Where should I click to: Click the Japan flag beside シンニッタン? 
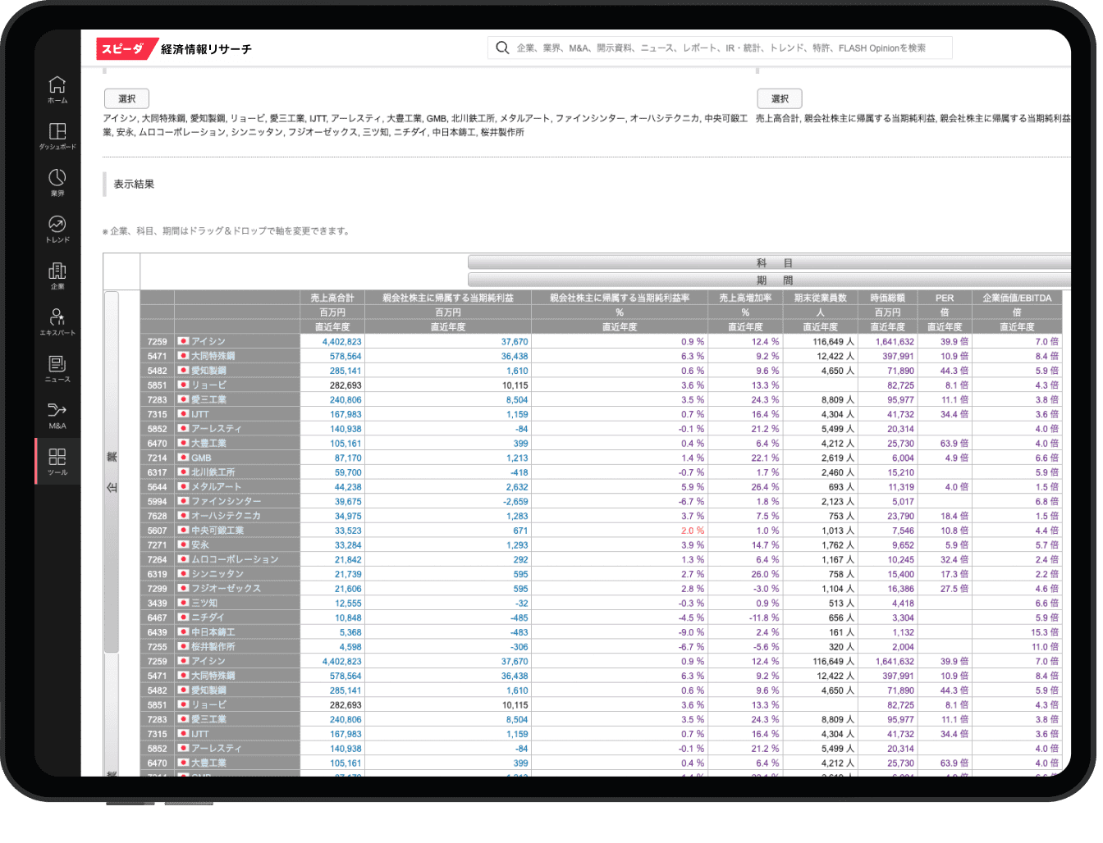[184, 574]
